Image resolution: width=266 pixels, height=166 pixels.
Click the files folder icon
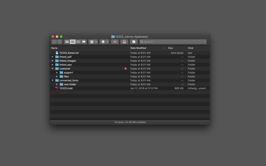(x=62, y=76)
